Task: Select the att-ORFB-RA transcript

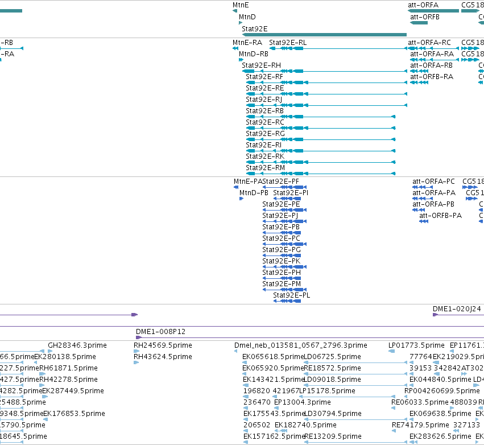Action: pos(419,83)
